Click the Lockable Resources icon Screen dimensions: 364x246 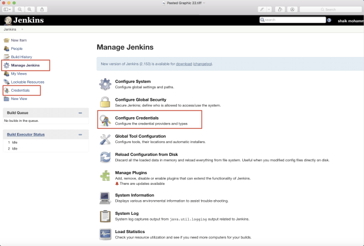click(6, 82)
